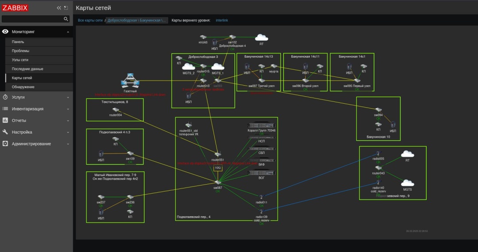Expand the Отчеты menu section
Viewport: 478px width, 252px height.
coord(36,120)
